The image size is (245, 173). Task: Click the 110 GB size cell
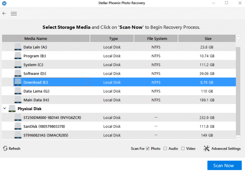(x=207, y=91)
